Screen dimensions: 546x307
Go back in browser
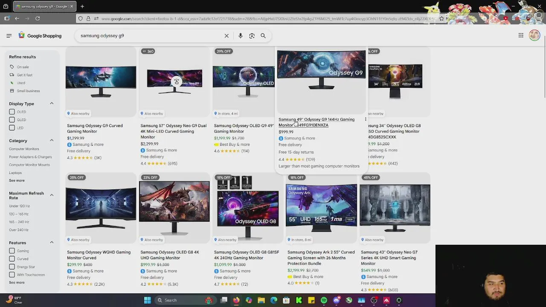point(17,18)
